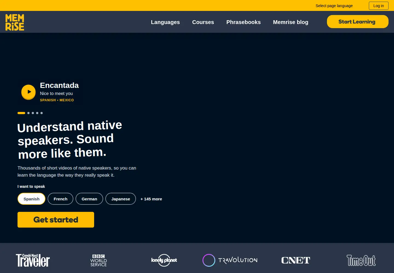Image resolution: width=394 pixels, height=273 pixels.
Task: Open the Condé Nast Traveler logo
Action: (33, 260)
